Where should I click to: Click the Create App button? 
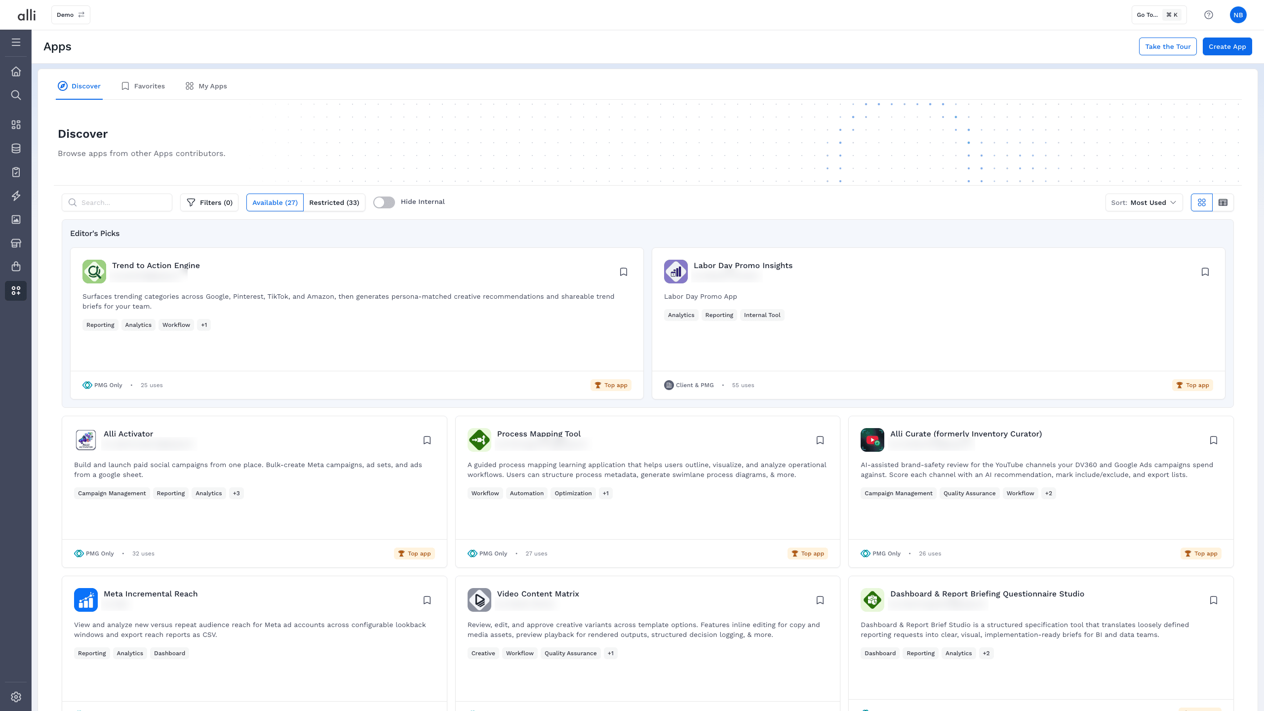pos(1227,46)
